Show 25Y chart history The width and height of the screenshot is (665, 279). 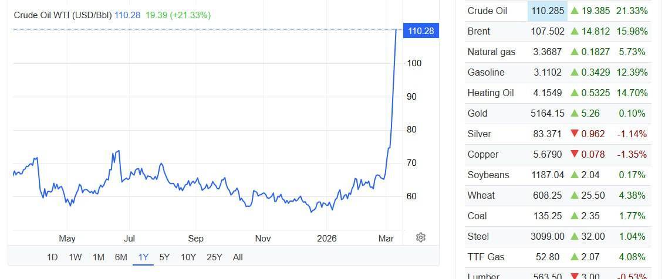click(215, 257)
